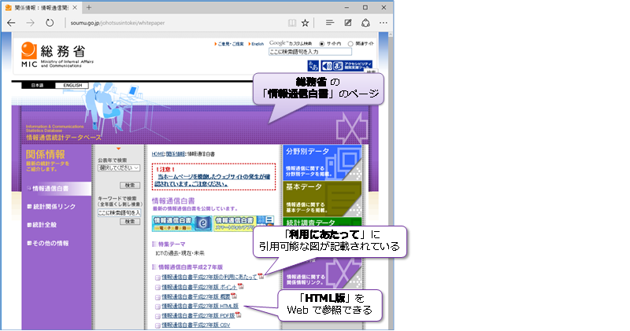Screen dimensions: 630x331
Task: Click PDF icon beside 概要 link
Action: click(x=234, y=296)
